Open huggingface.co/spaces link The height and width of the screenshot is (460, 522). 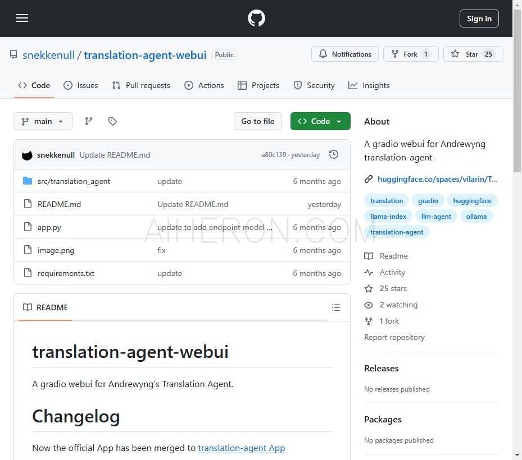pyautogui.click(x=437, y=179)
